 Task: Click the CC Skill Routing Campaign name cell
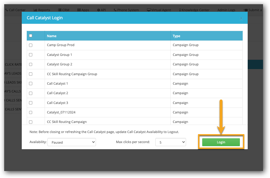coord(108,121)
